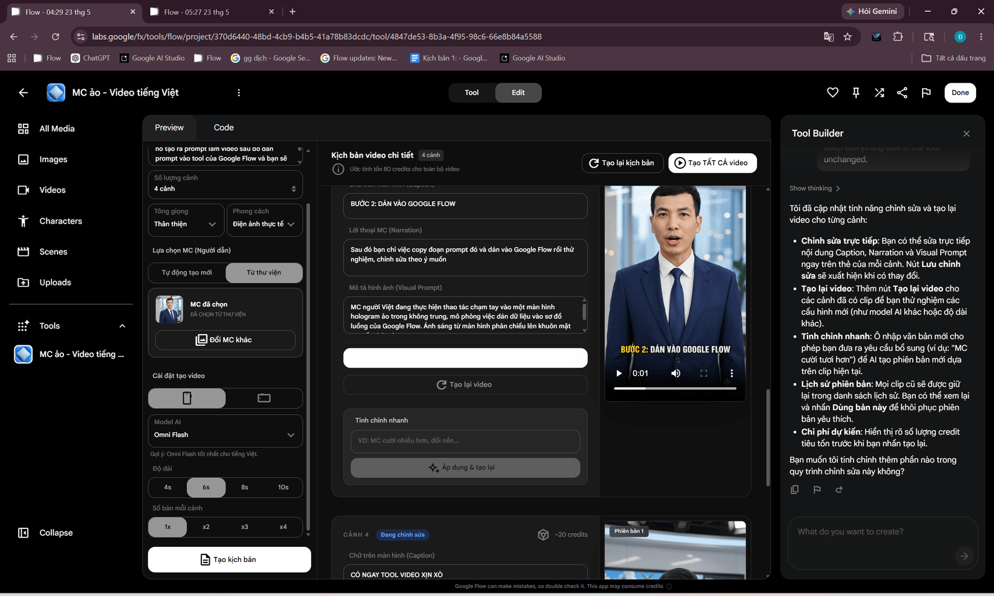The height and width of the screenshot is (596, 994).
Task: Bookmark this page with the star icon
Action: [x=847, y=37]
